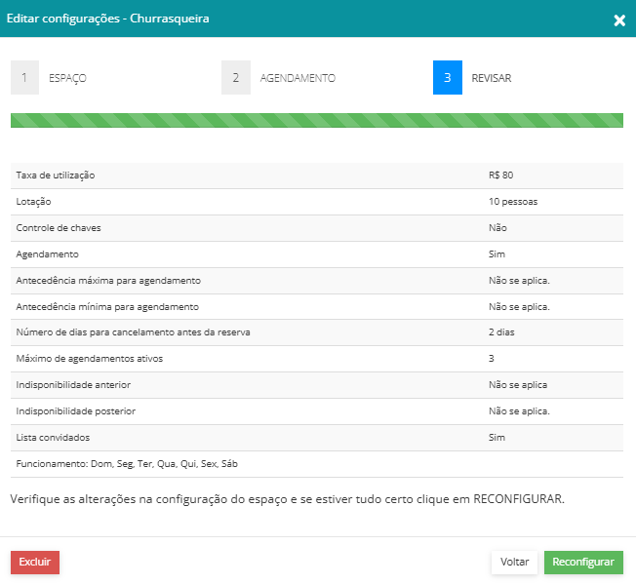The width and height of the screenshot is (636, 585).
Task: Click the Lotação row value 10 pessoas
Action: [x=513, y=202]
